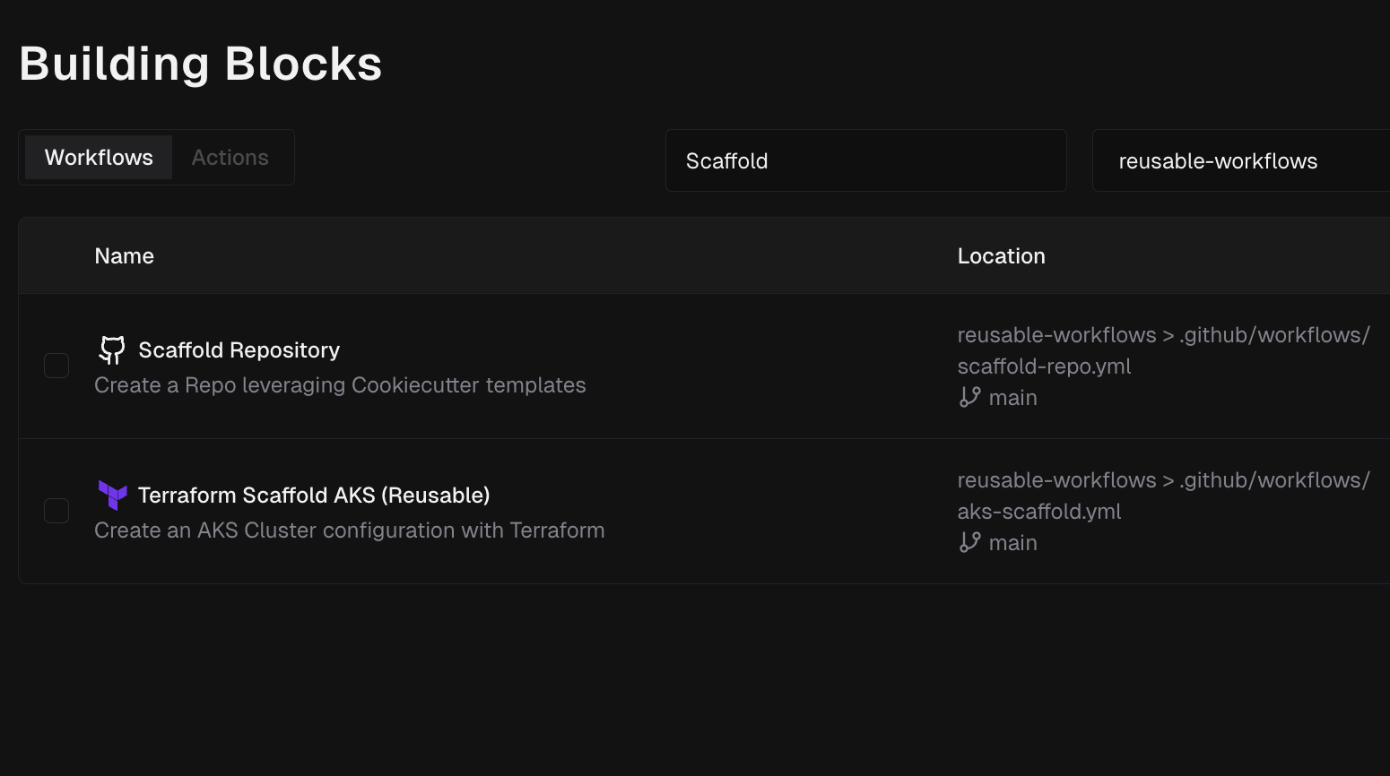Viewport: 1390px width, 776px height.
Task: Open the Scaffold Repository workflow
Action: coord(239,350)
